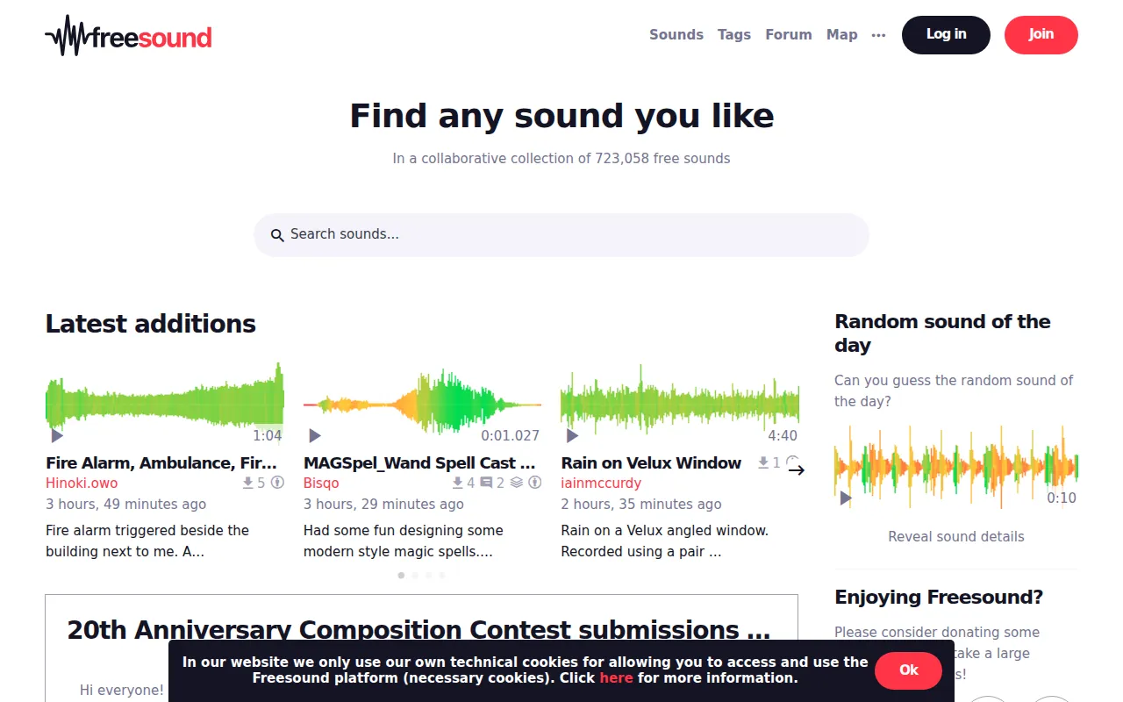This screenshot has height=702, width=1123.
Task: Click the 1:04 duration label
Action: pos(268,435)
